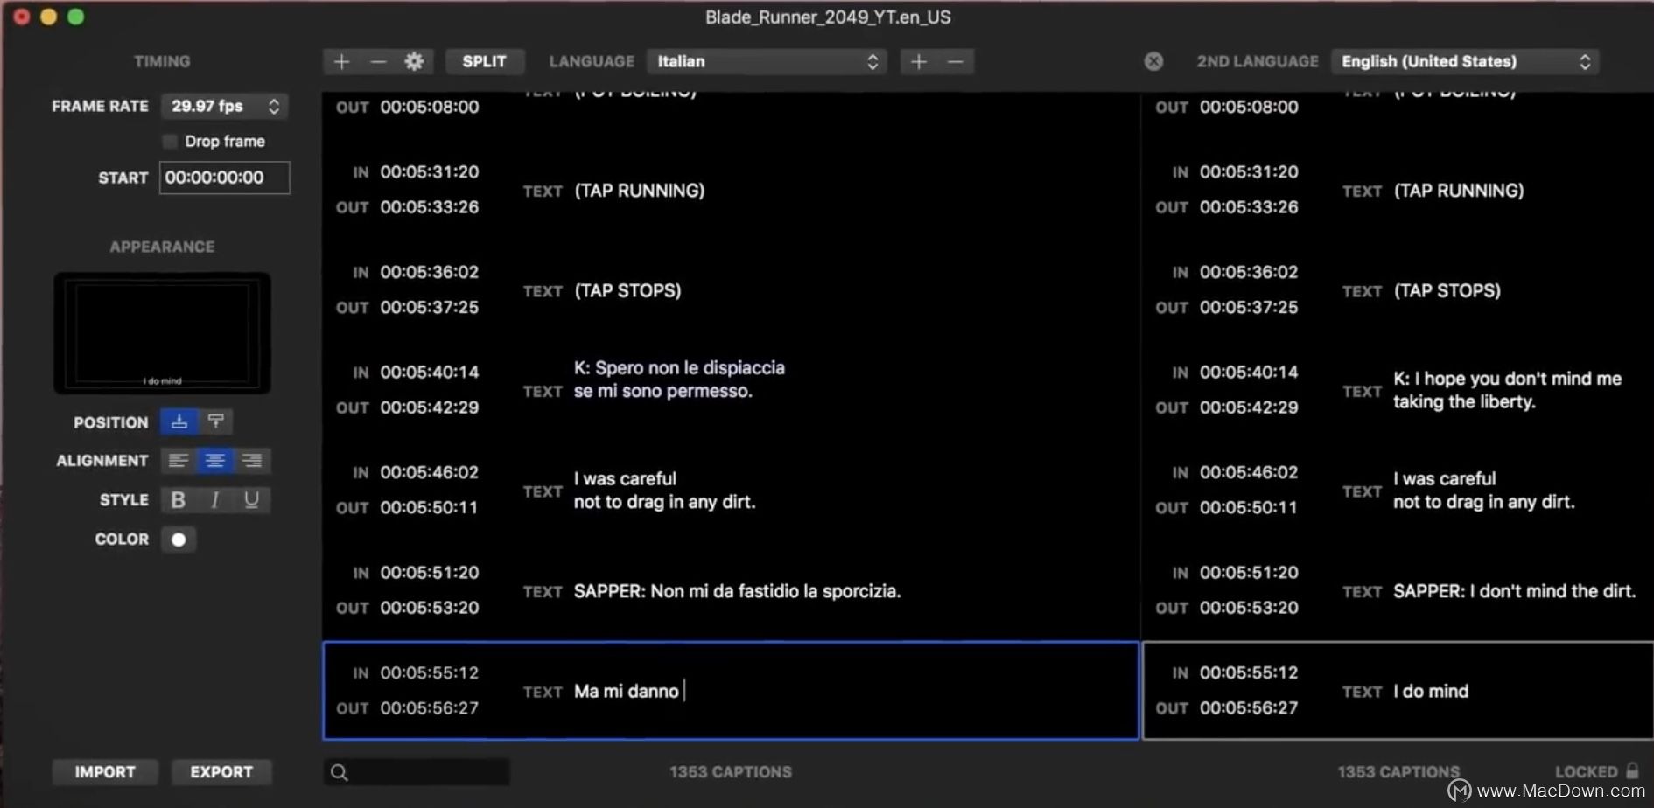Align caption text right
The height and width of the screenshot is (808, 1654).
(x=252, y=460)
